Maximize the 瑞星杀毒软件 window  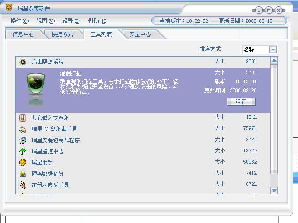point(269,10)
